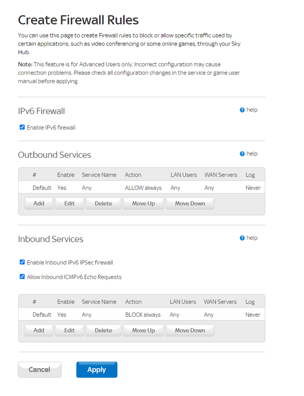The width and height of the screenshot is (304, 396).
Task: Click the Inbound Services help icon
Action: tap(242, 238)
